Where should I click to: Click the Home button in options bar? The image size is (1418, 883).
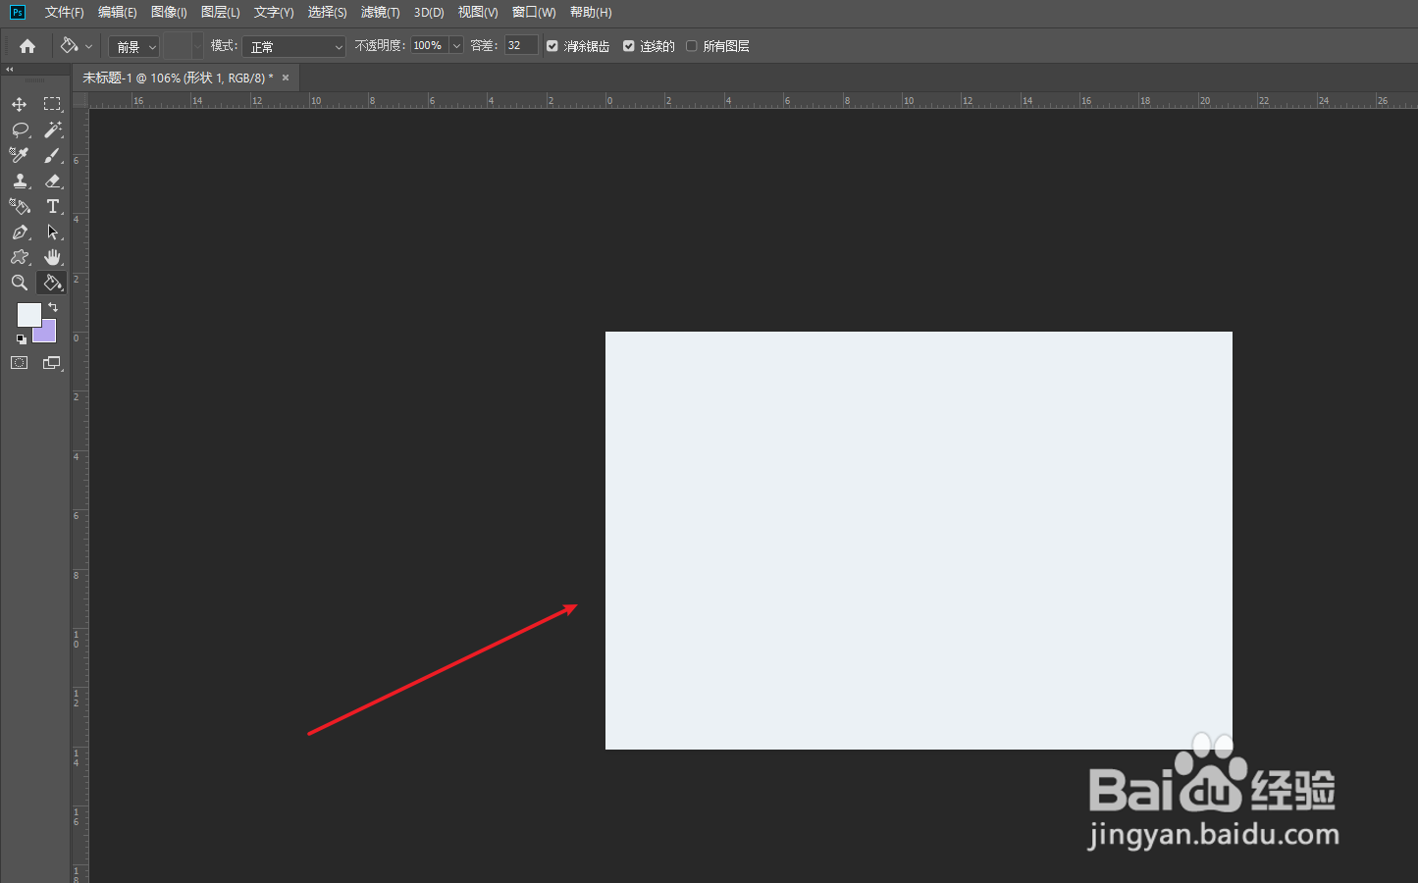[x=27, y=46]
